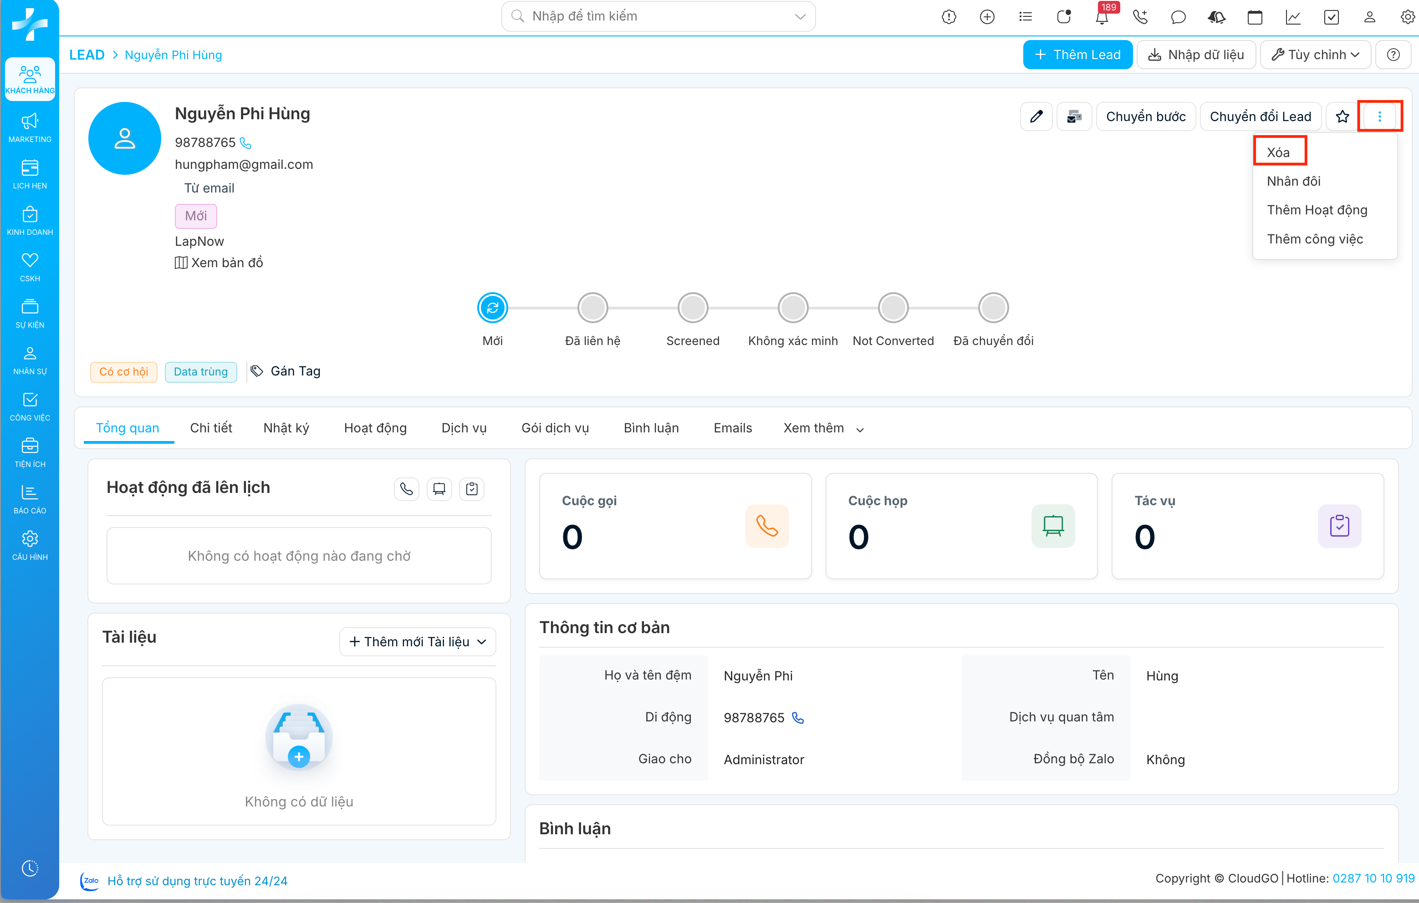Expand the Tùy chỉnh dropdown
The height and width of the screenshot is (903, 1419).
click(x=1315, y=55)
